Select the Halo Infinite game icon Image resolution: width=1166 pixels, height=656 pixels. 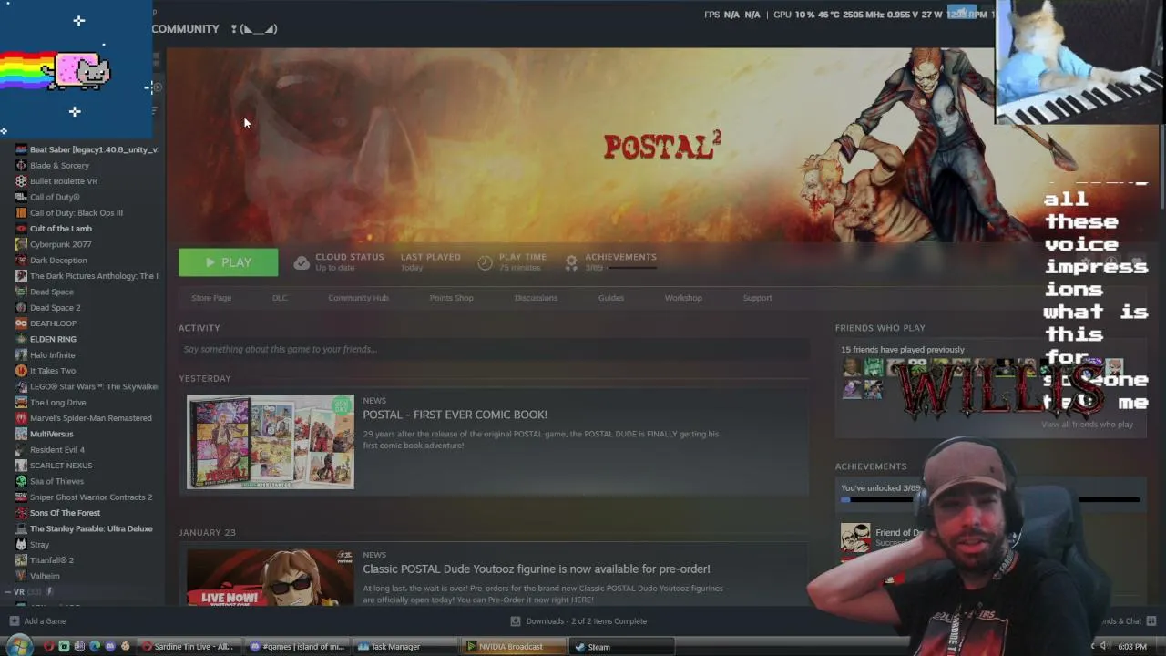pyautogui.click(x=21, y=354)
